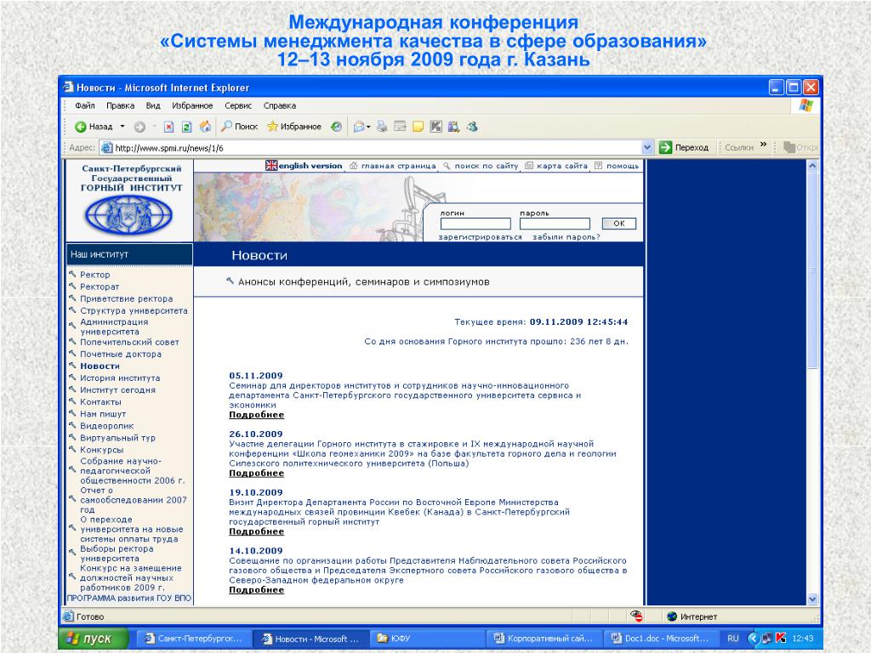This screenshot has height=653, width=871.
Task: Click зарегистрироваться link
Action: click(x=481, y=237)
